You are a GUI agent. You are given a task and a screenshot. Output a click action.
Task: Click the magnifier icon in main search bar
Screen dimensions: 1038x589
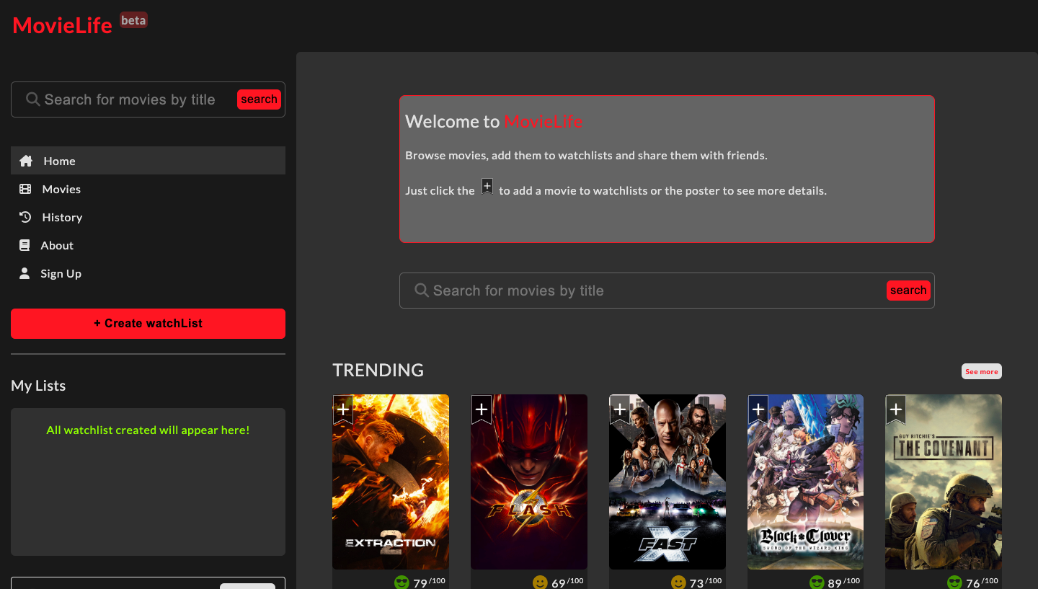pos(422,291)
